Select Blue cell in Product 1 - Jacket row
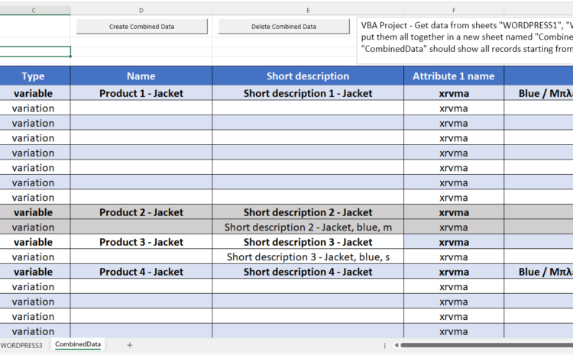 point(539,93)
